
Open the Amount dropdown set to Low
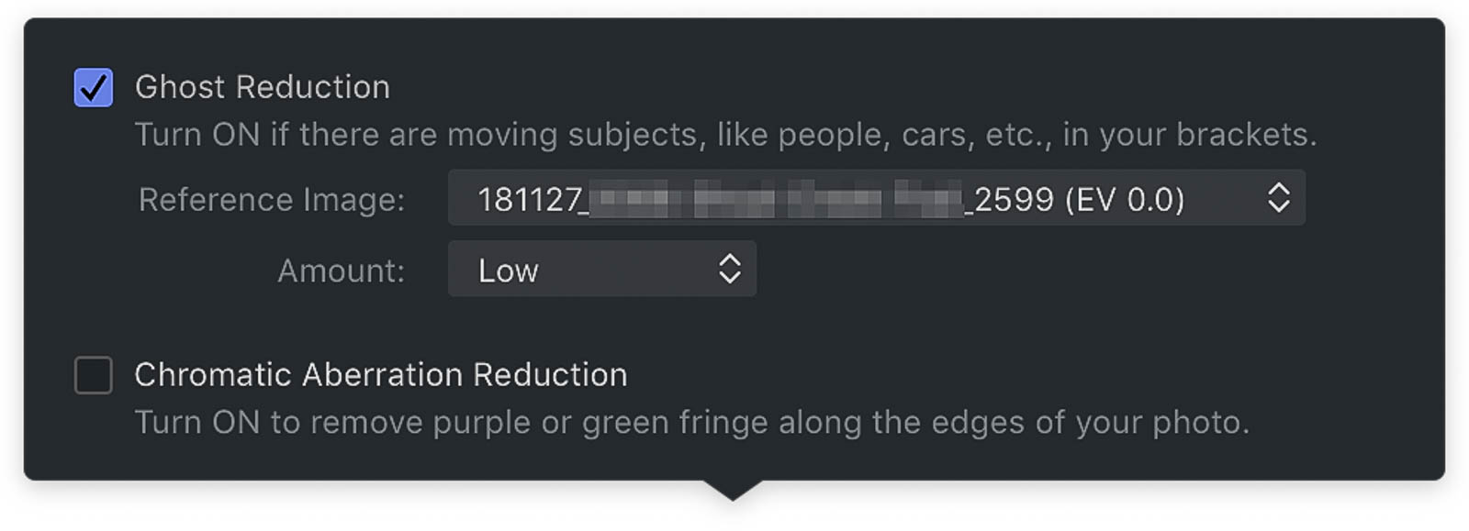(601, 270)
